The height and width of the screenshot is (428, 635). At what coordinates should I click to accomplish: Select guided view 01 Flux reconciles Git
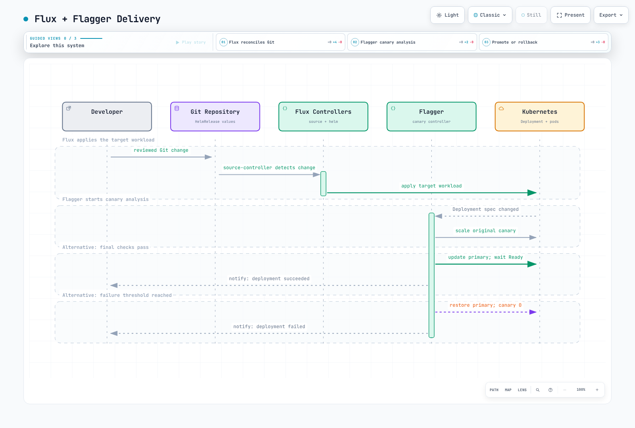click(281, 42)
